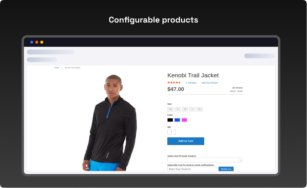
Task: Open Select Out Of Stock Product dropdown
Action: 205,160
